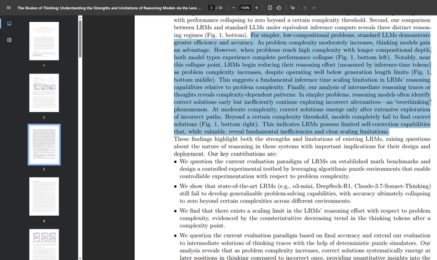This screenshot has height=260, width=437.
Task: Open the draw annotation tool
Action: 292,8
